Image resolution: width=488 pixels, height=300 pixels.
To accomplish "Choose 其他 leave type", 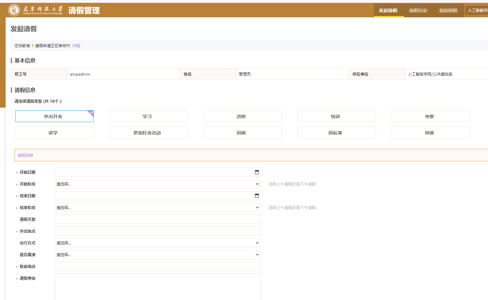I will [x=431, y=133].
